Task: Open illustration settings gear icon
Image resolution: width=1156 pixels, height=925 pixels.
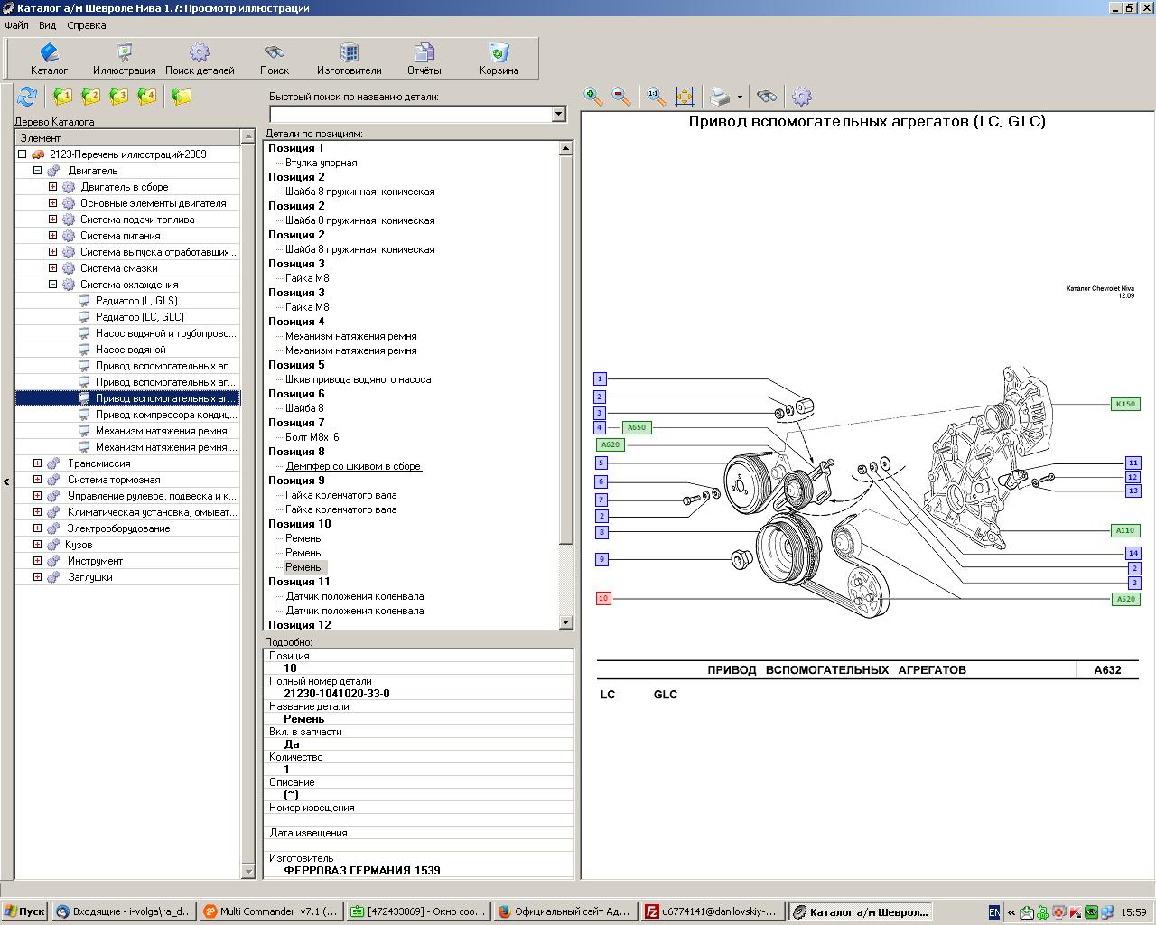Action: pos(801,96)
